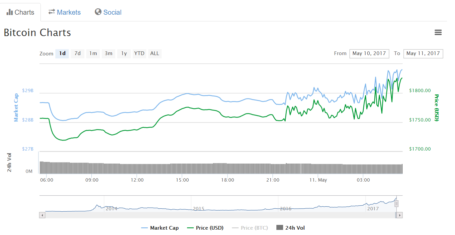The height and width of the screenshot is (235, 455).
Task: Select the 1m zoom range
Action: click(x=93, y=53)
